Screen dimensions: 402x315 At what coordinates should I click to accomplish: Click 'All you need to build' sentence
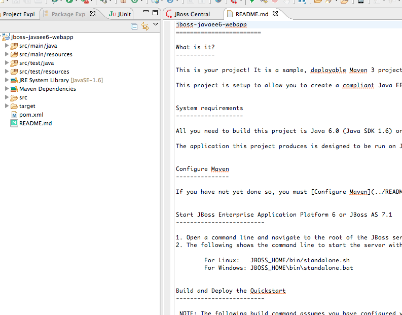pos(289,131)
